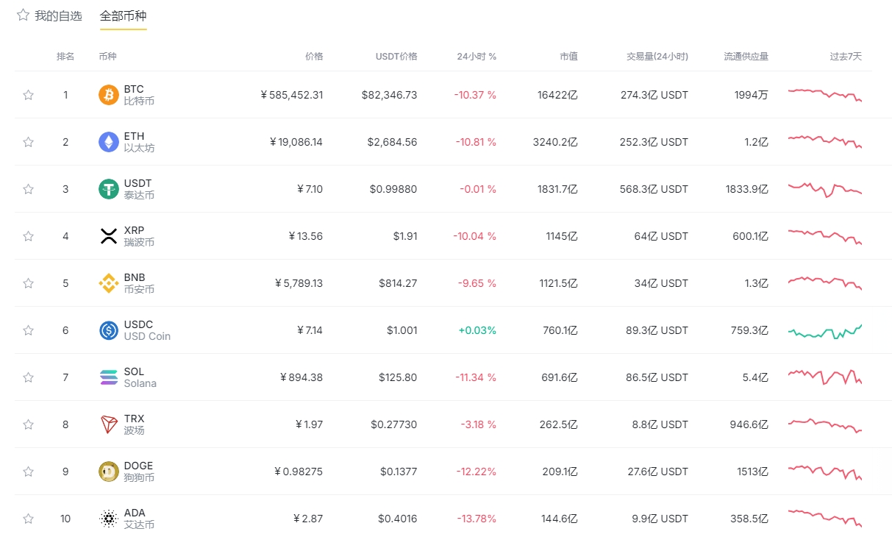Click the Dogecoin DOGE icon
892x537 pixels.
109,472
